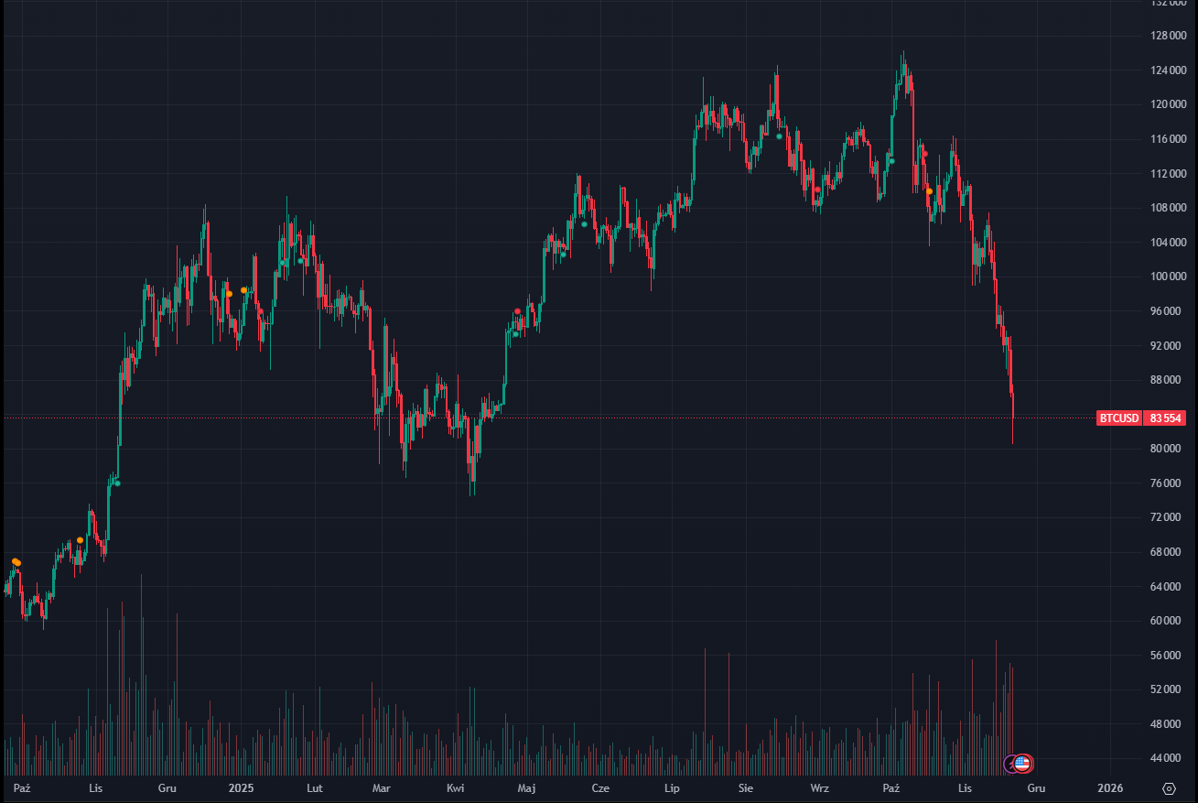Screen dimensions: 1198x803
Task: Click the Lut month label on time axis
Action: (x=314, y=787)
